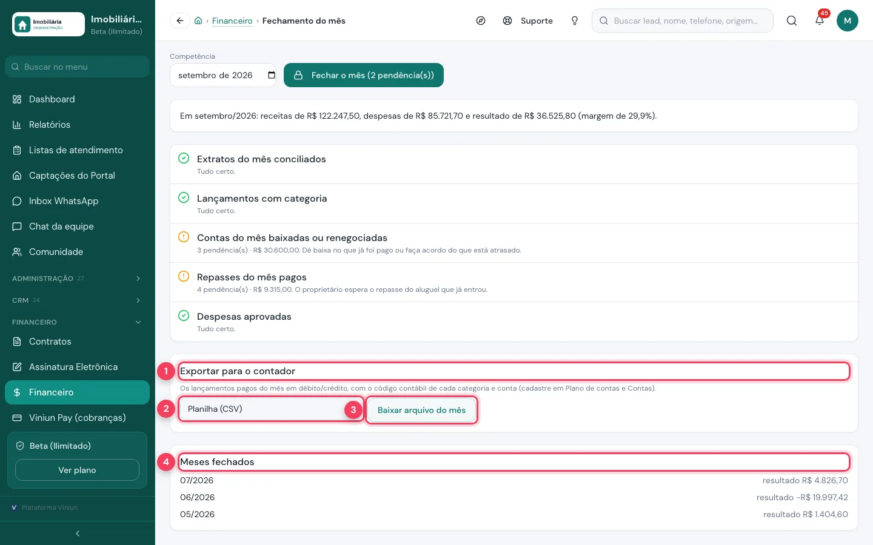Open Contas do mês baixadas ou renegociadas
The width and height of the screenshot is (873, 545).
click(x=514, y=243)
